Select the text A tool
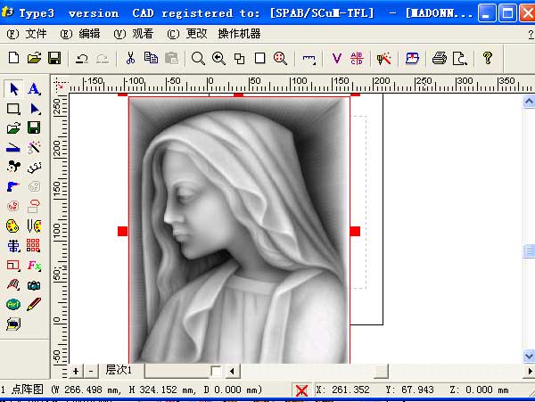The width and height of the screenshot is (535, 402). (34, 89)
